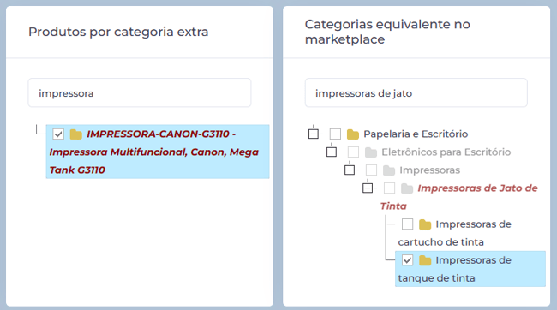This screenshot has width=557, height=310.
Task: Click the cartucho de tinta folder icon
Action: tap(425, 224)
